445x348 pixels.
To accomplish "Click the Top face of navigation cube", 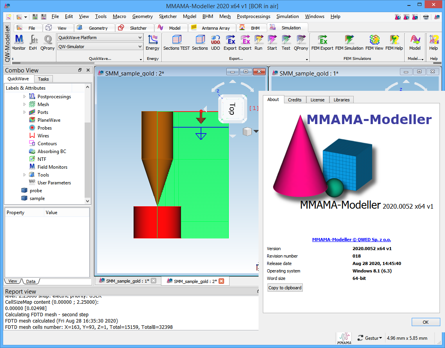I will click(232, 109).
